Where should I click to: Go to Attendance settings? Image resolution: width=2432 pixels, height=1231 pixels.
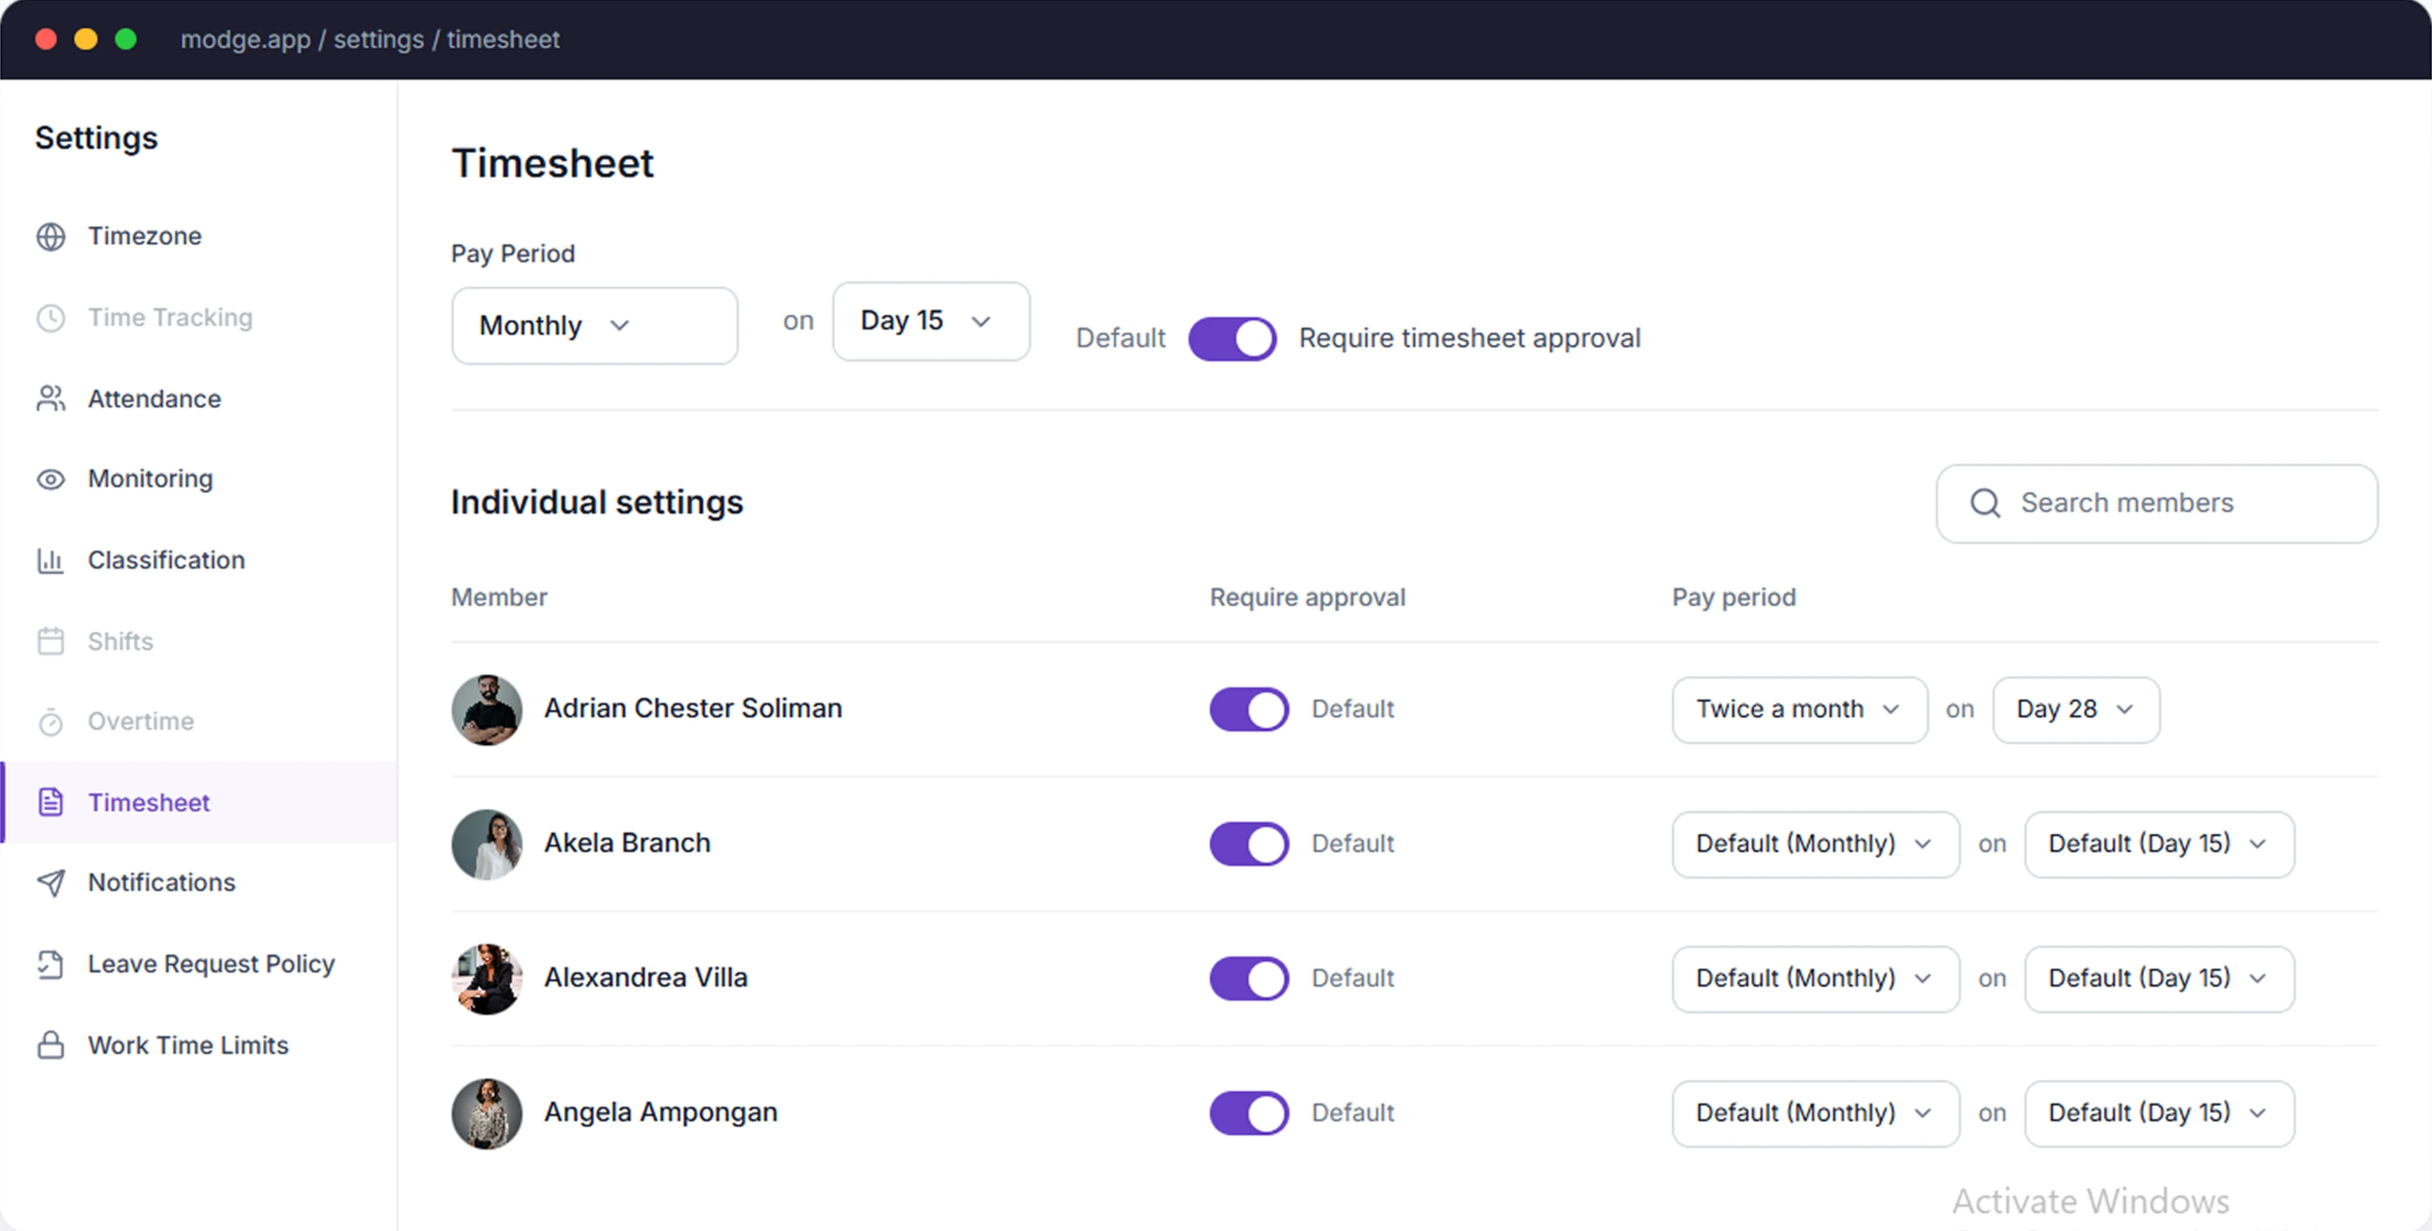pyautogui.click(x=198, y=399)
